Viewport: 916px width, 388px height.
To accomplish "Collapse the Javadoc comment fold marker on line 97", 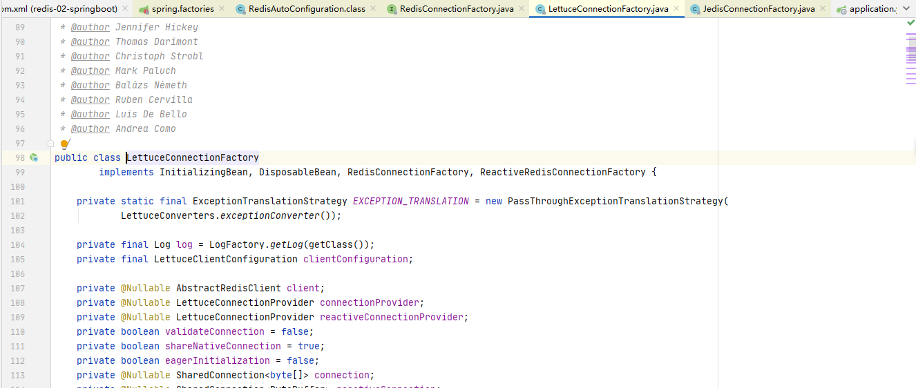I will [x=50, y=143].
